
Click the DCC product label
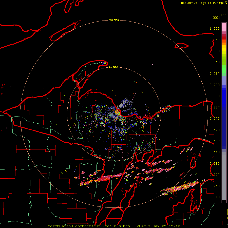[x=223, y=15]
